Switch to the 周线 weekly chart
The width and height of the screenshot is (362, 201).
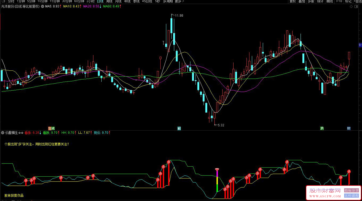tap(109, 1)
